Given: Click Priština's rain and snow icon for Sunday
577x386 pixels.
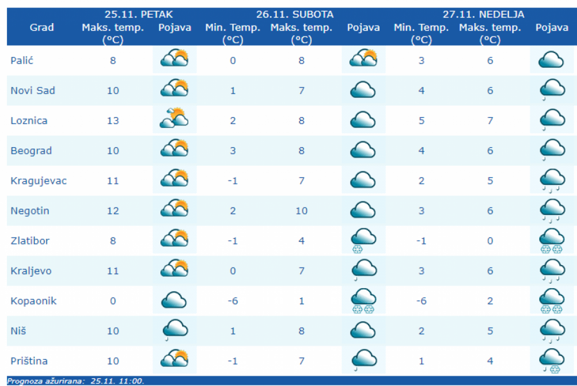Looking at the screenshot, I should tap(551, 361).
